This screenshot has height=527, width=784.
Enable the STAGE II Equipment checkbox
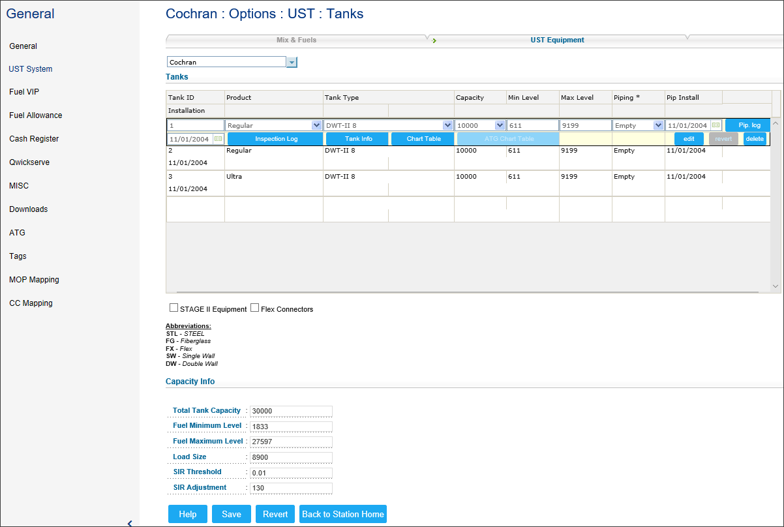coord(173,308)
